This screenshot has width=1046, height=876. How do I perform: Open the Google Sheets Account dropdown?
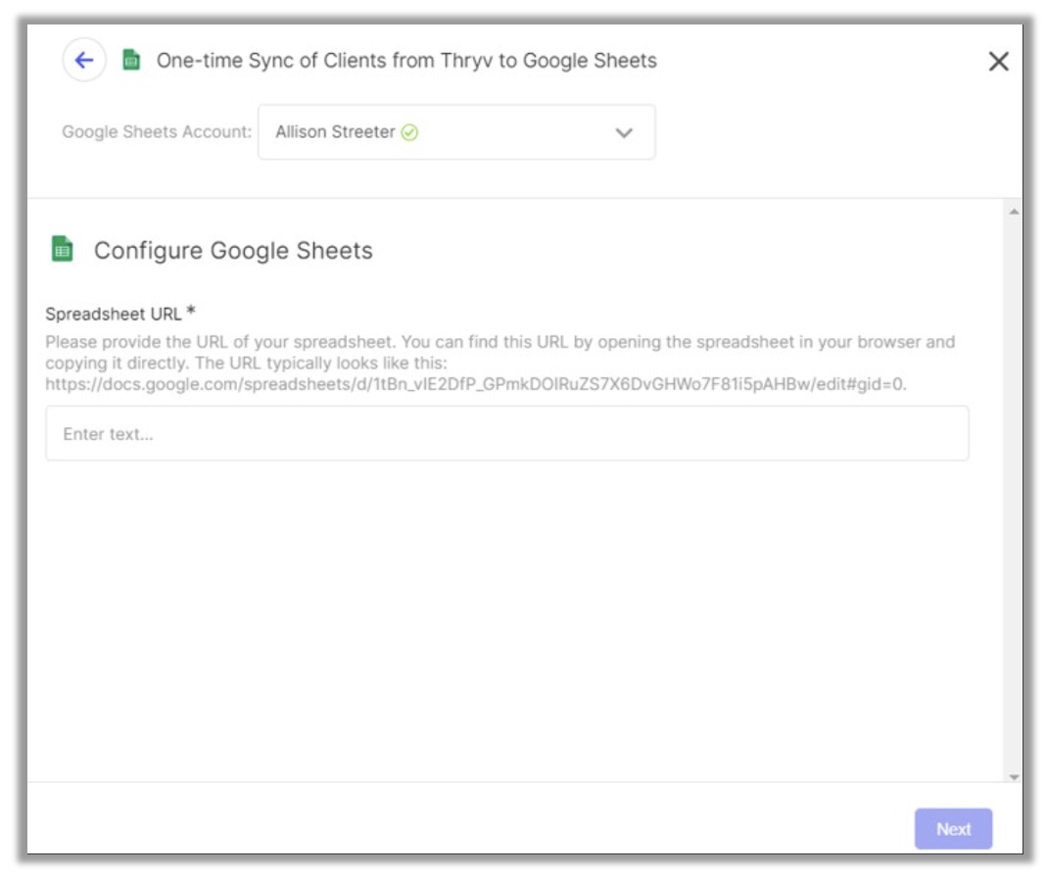click(x=456, y=132)
